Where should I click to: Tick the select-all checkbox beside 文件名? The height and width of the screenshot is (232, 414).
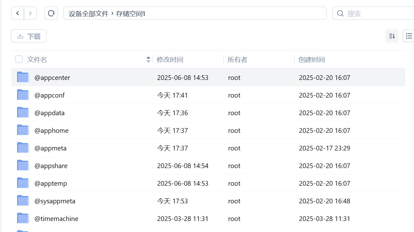click(19, 59)
